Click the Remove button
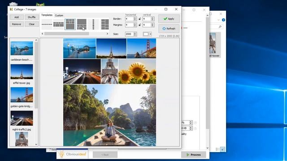Viewport: 287px width, 161px height. pos(17,24)
